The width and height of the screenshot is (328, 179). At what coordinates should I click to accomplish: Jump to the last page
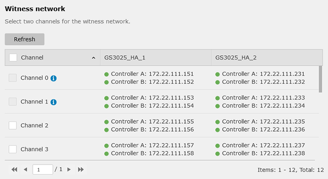pos(81,169)
